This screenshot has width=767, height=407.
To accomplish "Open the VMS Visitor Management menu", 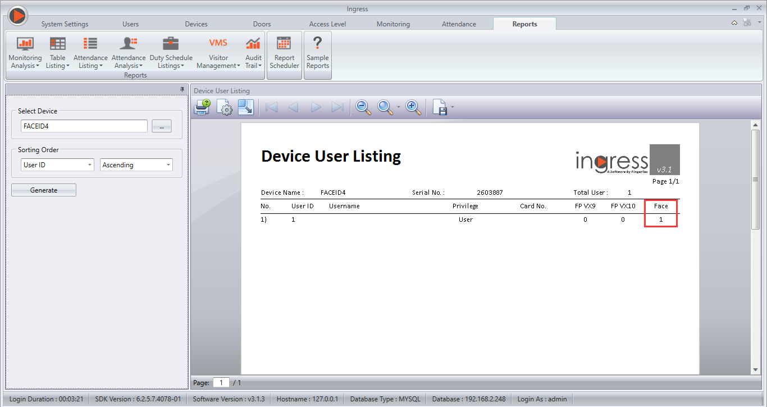I will (218, 53).
